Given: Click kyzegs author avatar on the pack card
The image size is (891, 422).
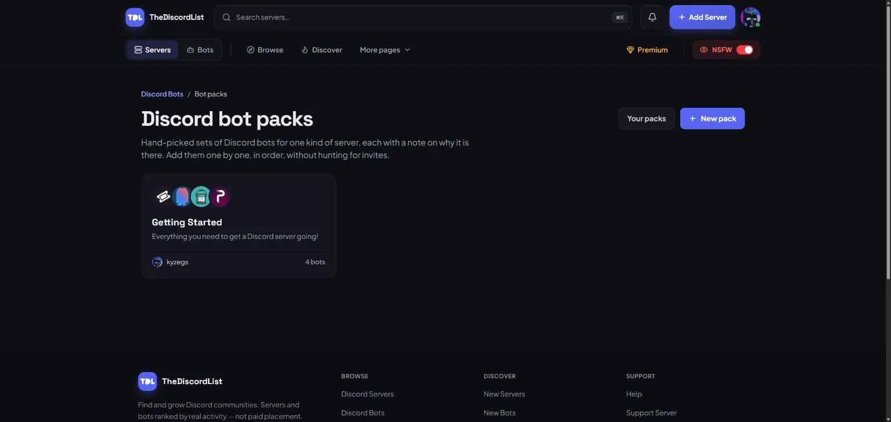Looking at the screenshot, I should (157, 262).
